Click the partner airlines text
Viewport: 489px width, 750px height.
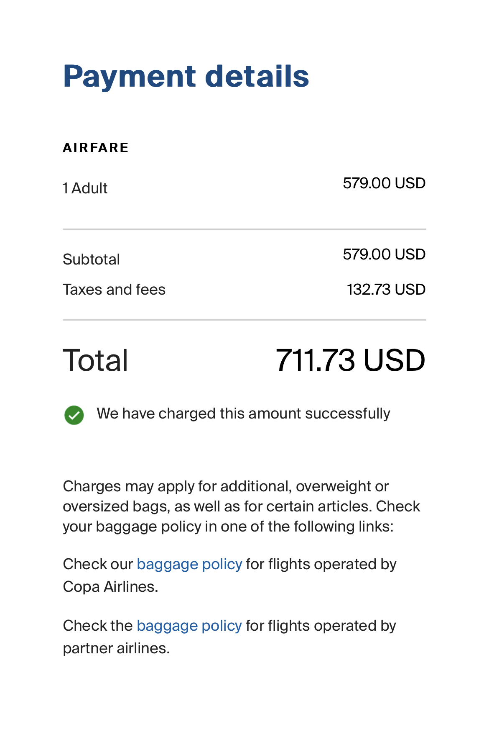[116, 649]
